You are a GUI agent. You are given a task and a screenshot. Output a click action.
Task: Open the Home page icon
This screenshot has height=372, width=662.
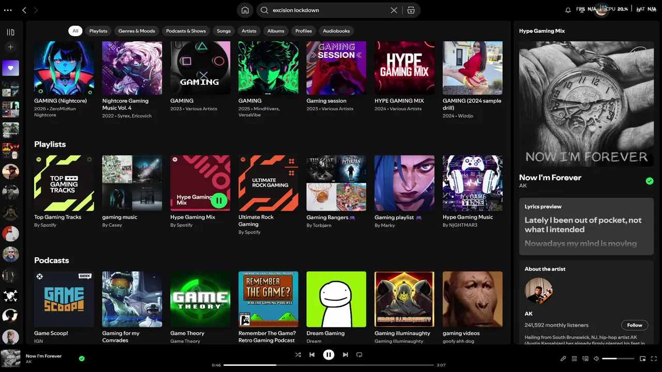(x=245, y=10)
